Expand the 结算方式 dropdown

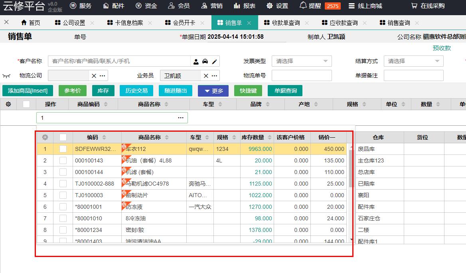point(437,61)
